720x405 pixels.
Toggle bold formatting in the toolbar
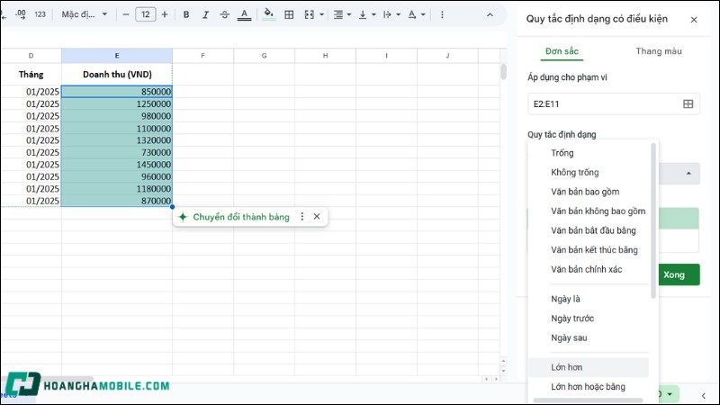186,14
